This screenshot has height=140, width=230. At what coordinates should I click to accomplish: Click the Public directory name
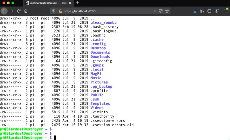[97, 95]
